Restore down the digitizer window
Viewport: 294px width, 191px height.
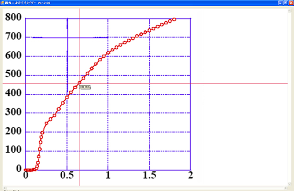(285, 3)
